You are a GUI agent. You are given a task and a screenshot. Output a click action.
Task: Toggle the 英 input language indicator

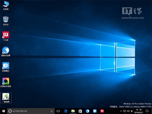[x=132, y=111]
